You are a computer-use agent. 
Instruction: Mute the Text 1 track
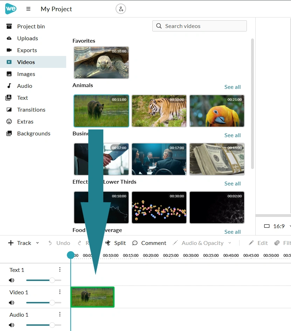[x=12, y=280]
